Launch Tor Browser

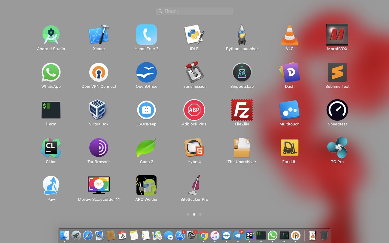(99, 148)
